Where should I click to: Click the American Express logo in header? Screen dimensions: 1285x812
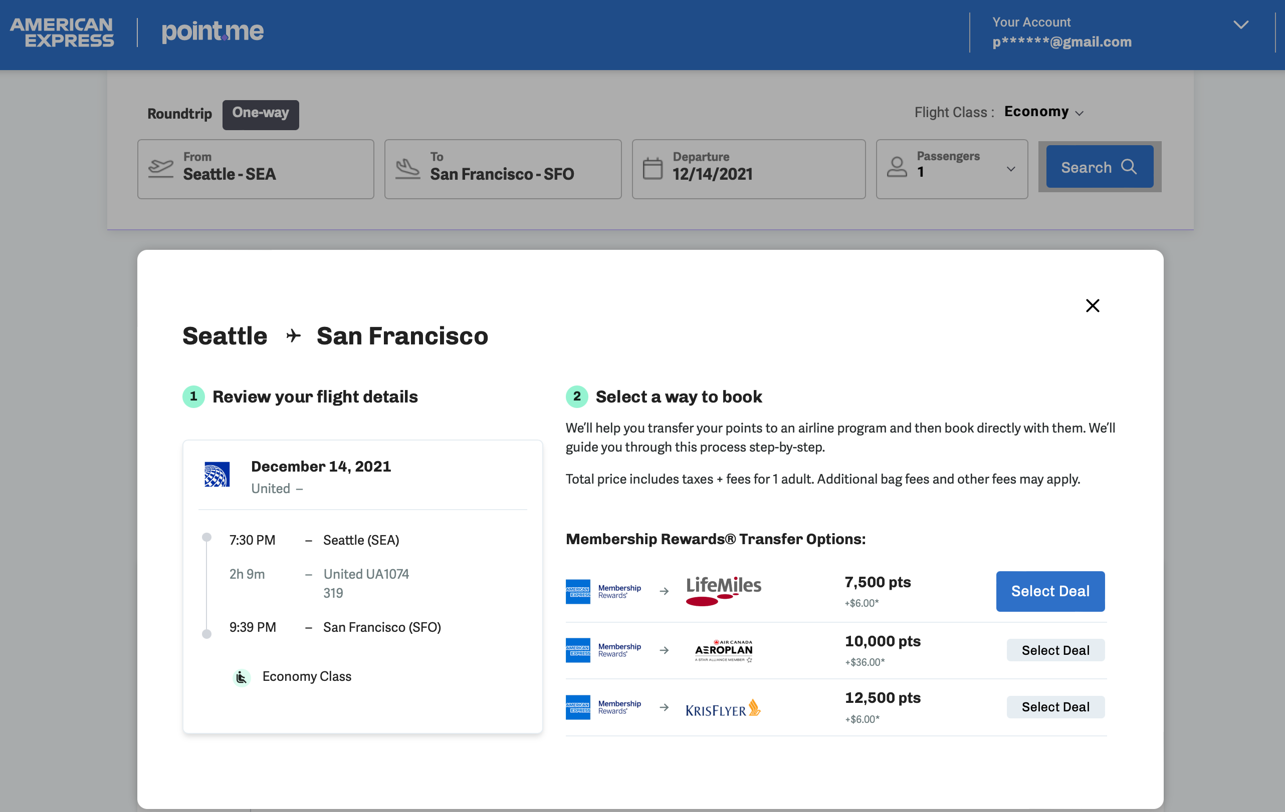62,33
